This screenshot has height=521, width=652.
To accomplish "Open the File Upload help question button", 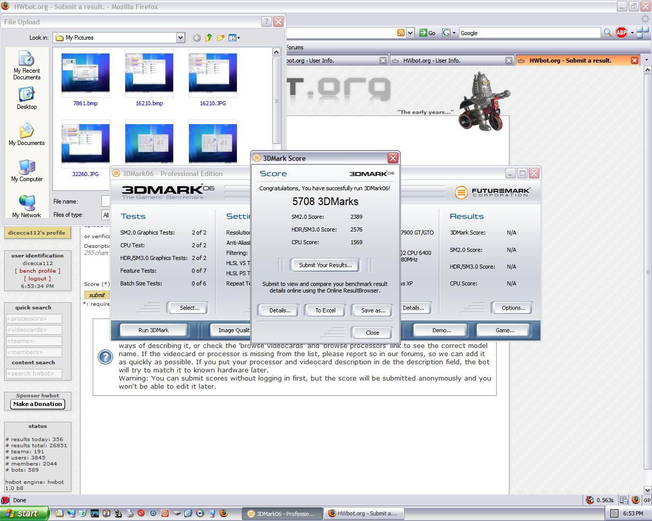I will tap(266, 21).
